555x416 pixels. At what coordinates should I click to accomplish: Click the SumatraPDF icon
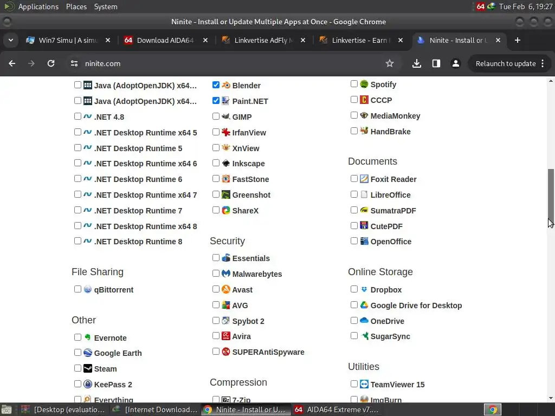pos(364,210)
